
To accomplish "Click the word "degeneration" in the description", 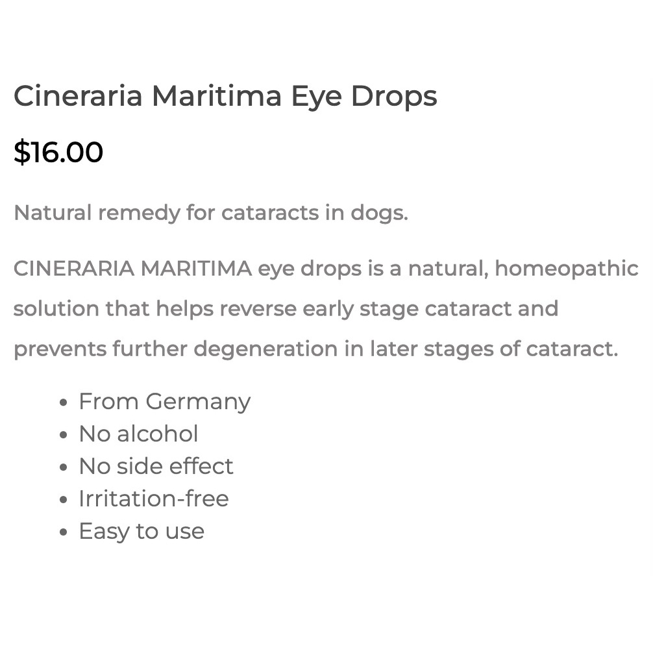I will 265,349.
